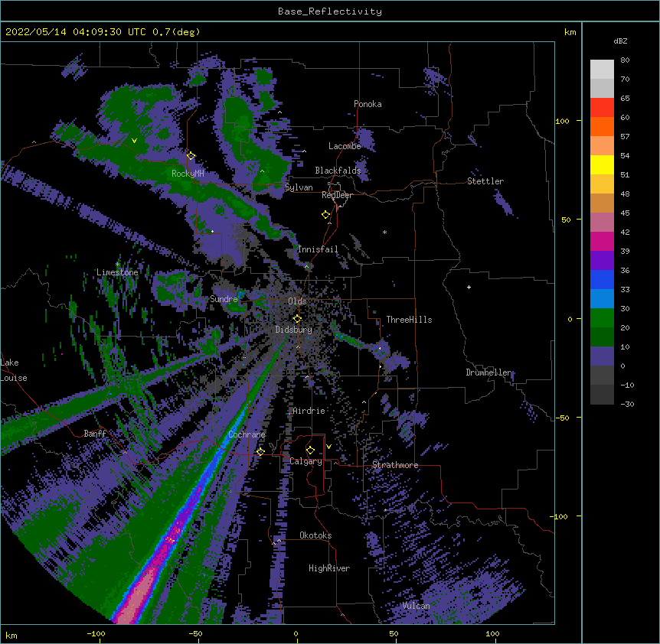
Task: Click the yellow 54 dBZ legend swatch
Action: pyautogui.click(x=602, y=164)
